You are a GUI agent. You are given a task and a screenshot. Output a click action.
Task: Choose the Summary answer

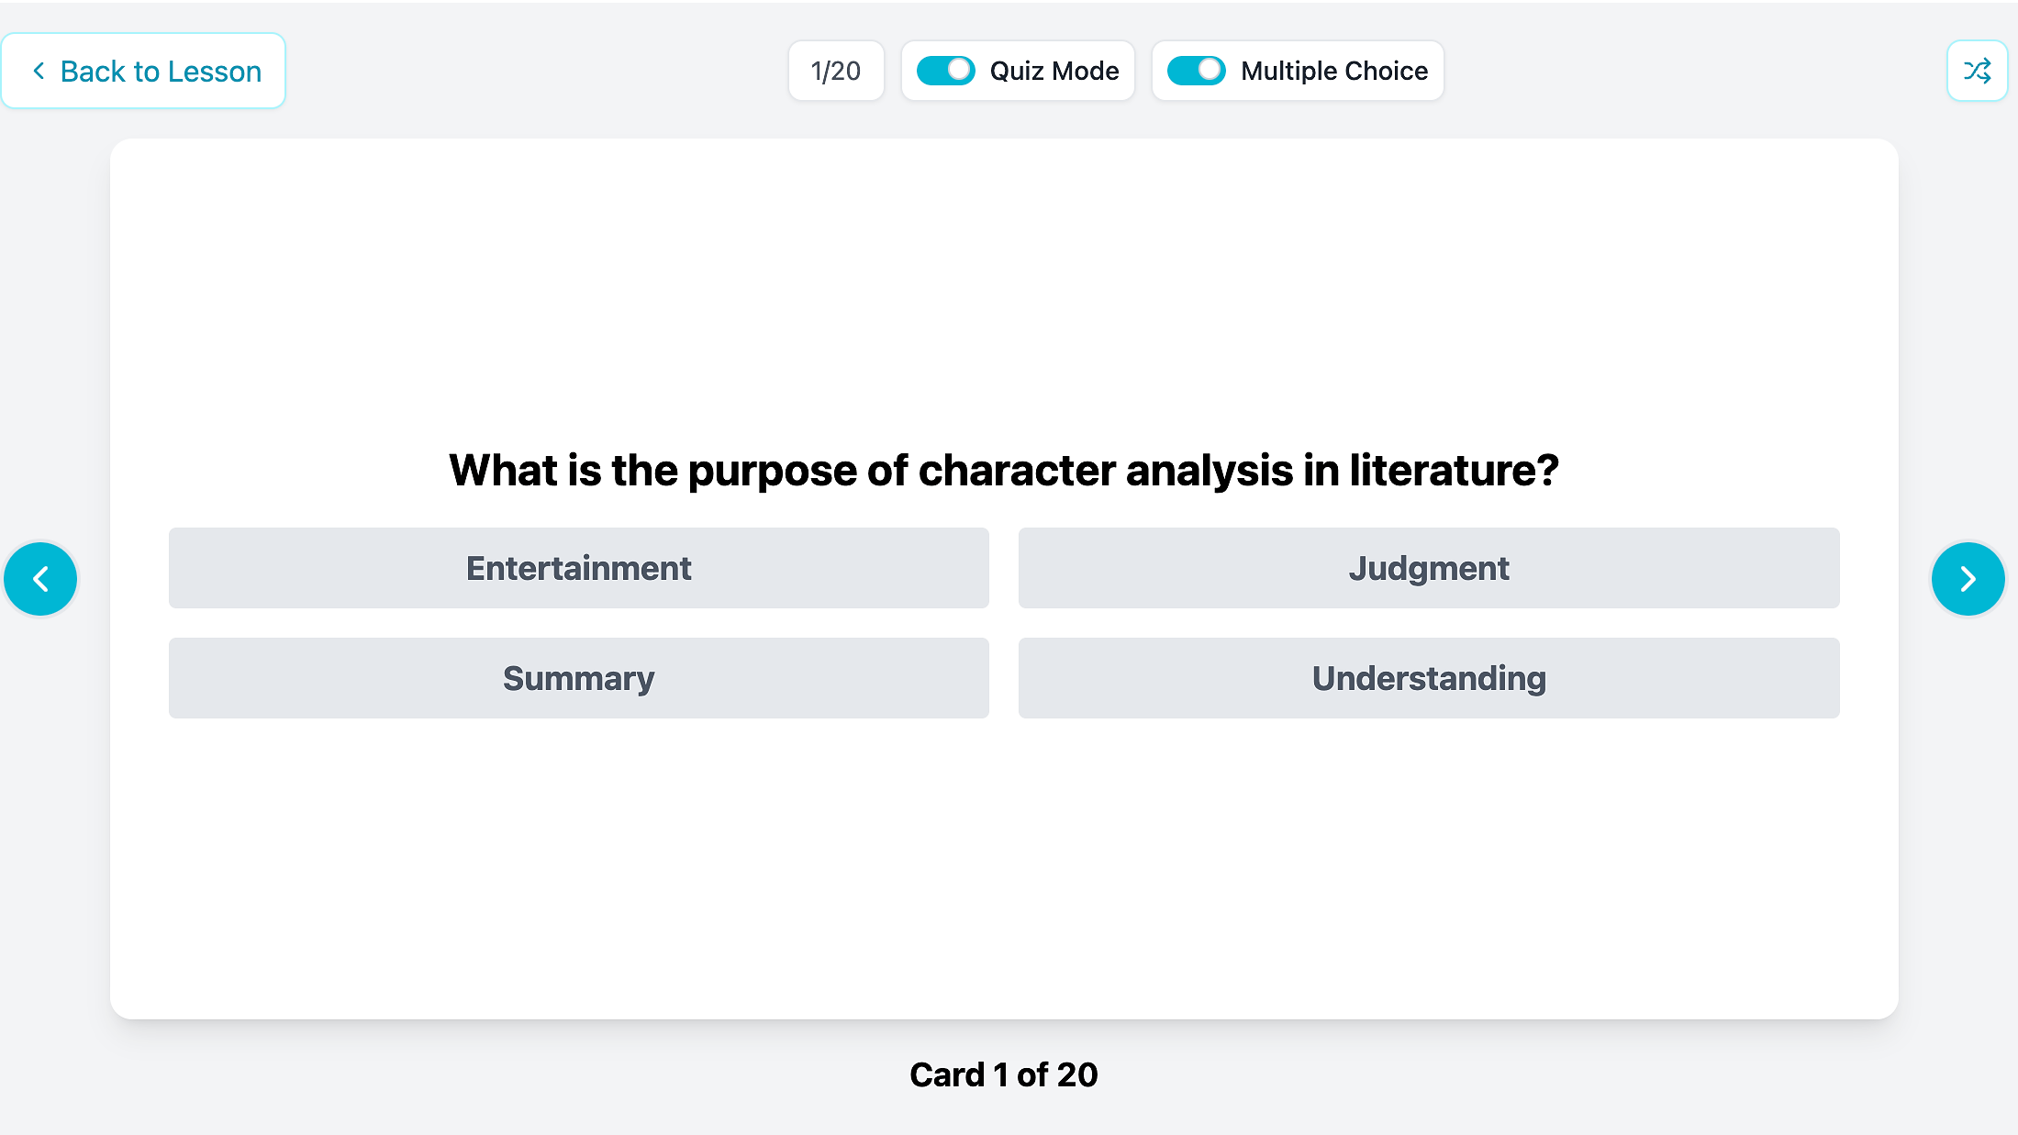tap(579, 678)
